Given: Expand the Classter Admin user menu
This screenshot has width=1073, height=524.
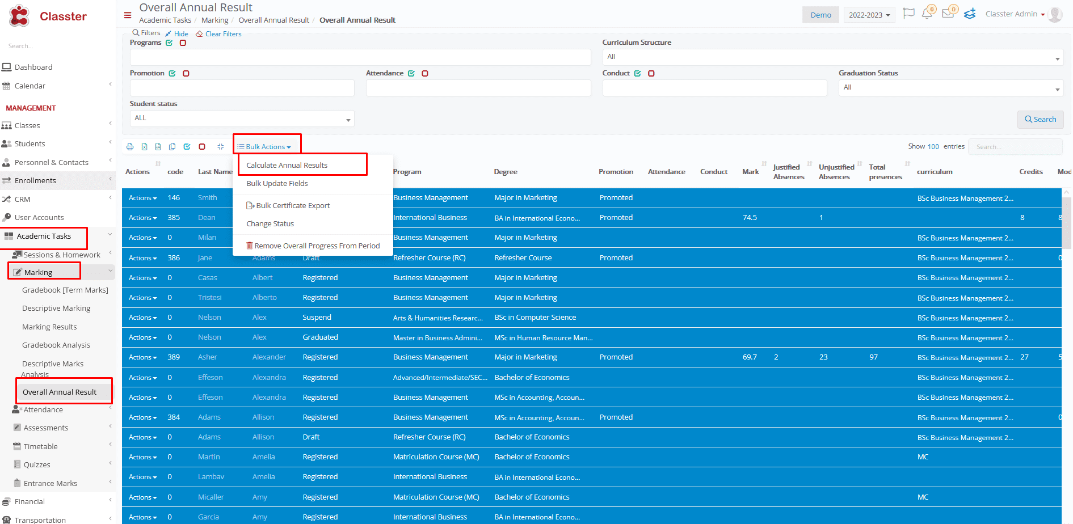Looking at the screenshot, I should 1016,14.
